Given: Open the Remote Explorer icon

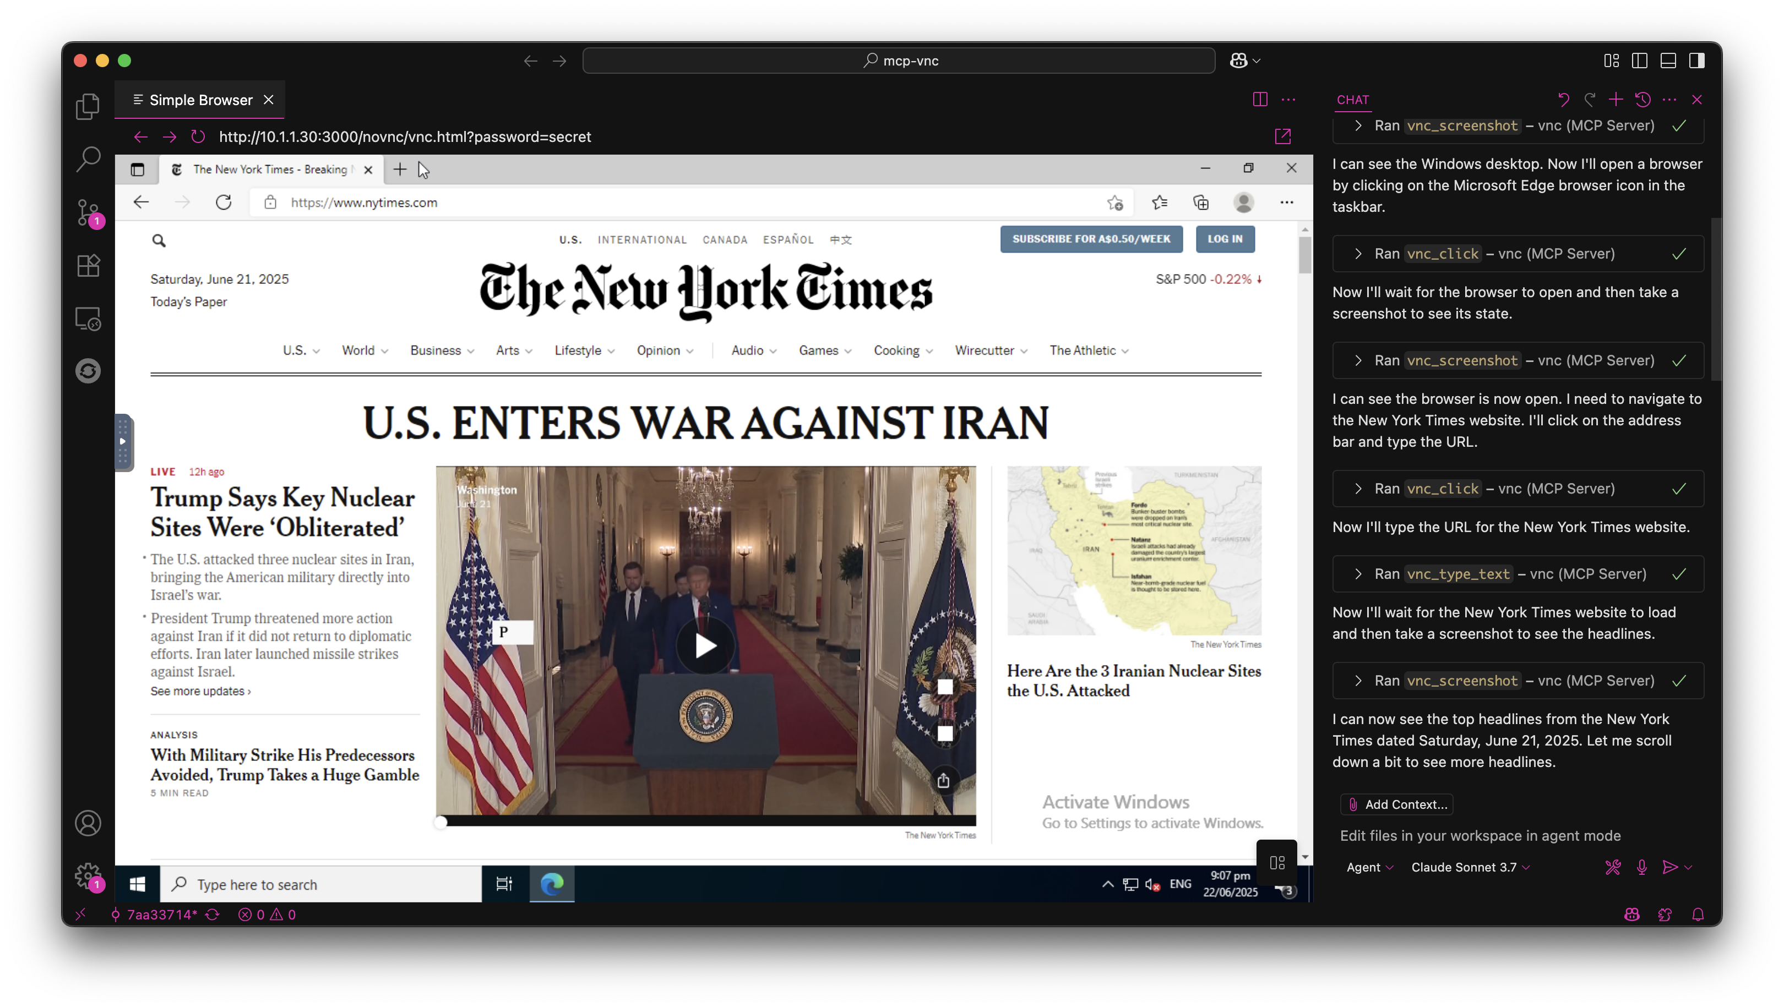Looking at the screenshot, I should click(x=88, y=319).
